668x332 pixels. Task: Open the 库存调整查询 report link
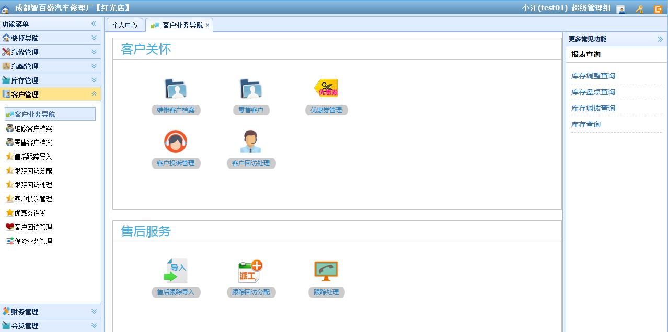[x=593, y=76]
